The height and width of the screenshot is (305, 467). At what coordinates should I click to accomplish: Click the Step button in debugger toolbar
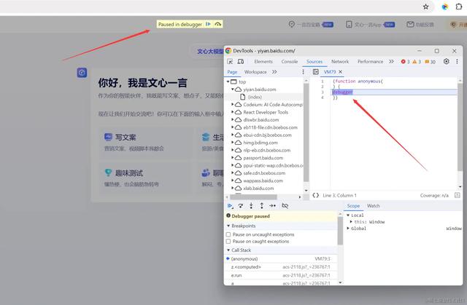pos(272,206)
